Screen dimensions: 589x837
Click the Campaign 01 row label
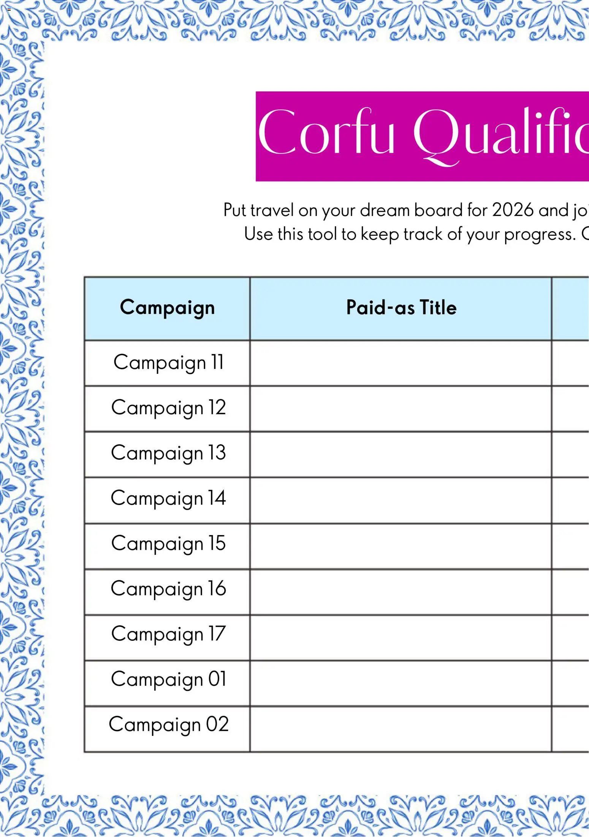pyautogui.click(x=168, y=679)
